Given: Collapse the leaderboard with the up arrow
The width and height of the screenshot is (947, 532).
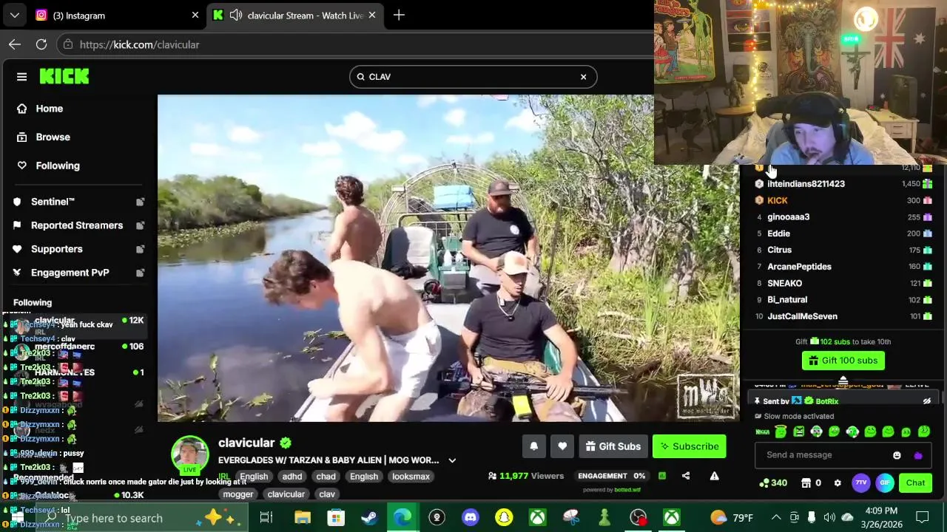Looking at the screenshot, I should pyautogui.click(x=843, y=381).
